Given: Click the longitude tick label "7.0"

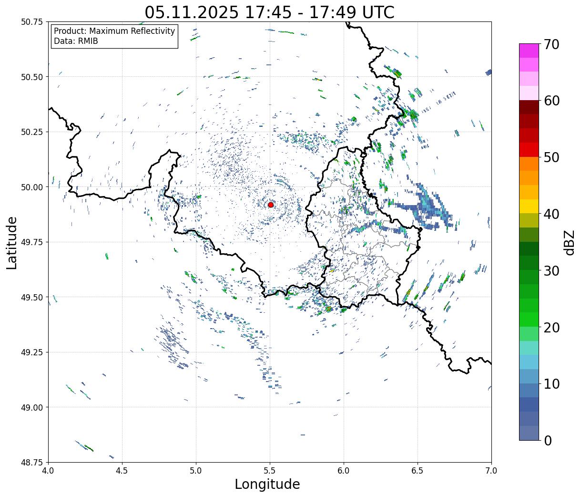Looking at the screenshot, I should pos(491,471).
